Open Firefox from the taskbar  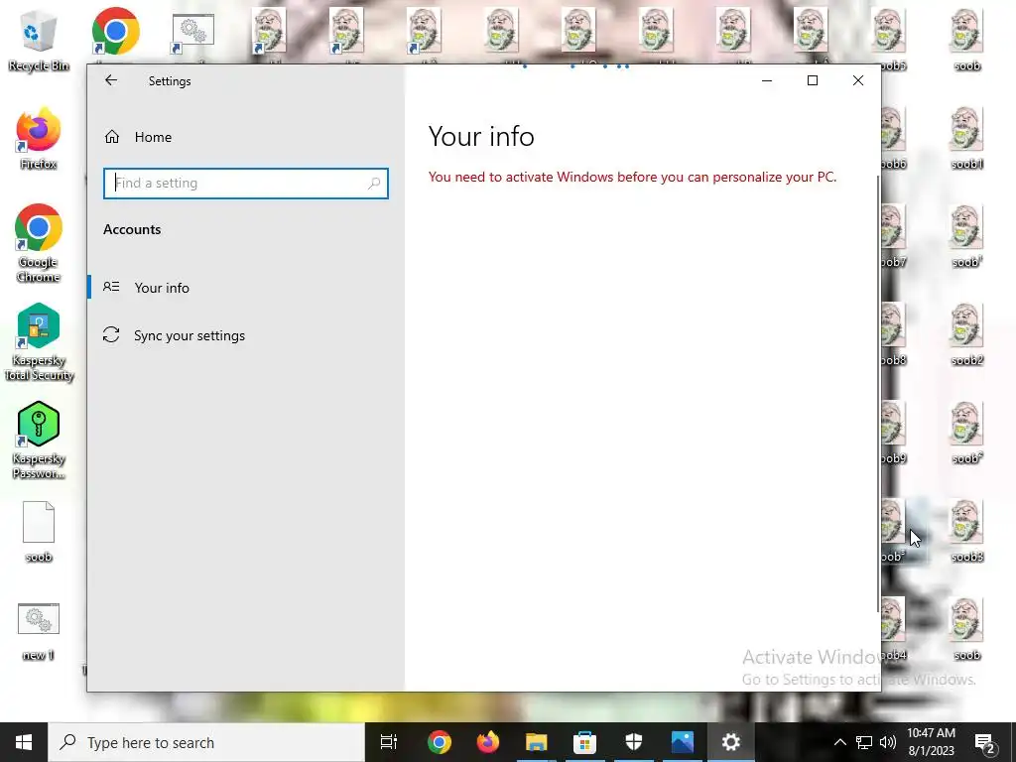[487, 742]
